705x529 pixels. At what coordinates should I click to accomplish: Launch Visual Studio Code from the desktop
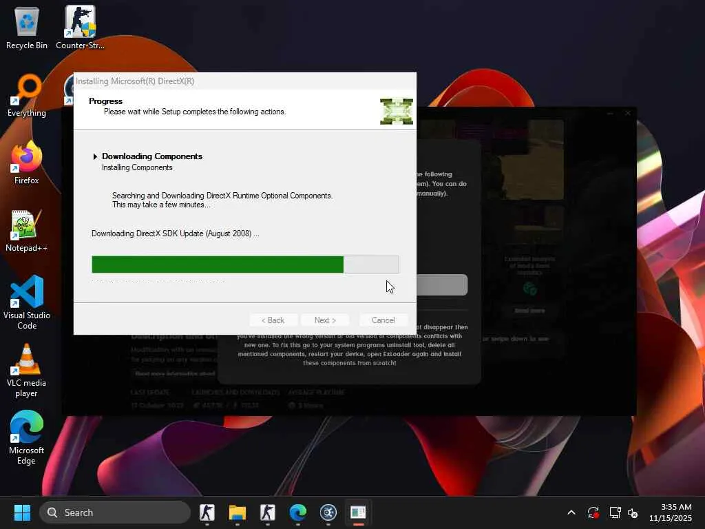[27, 302]
